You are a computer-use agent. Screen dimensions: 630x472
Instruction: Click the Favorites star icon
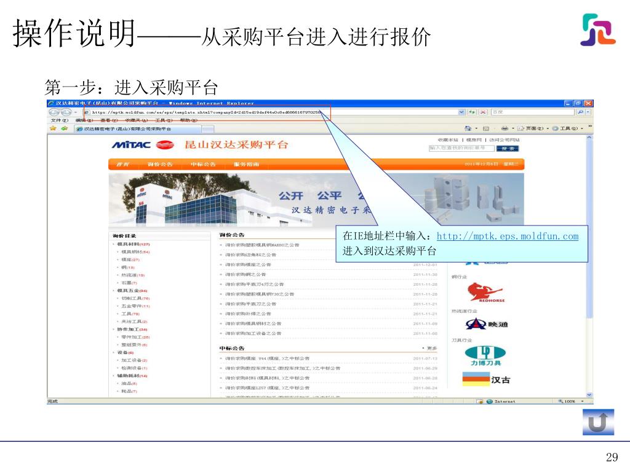(x=53, y=128)
